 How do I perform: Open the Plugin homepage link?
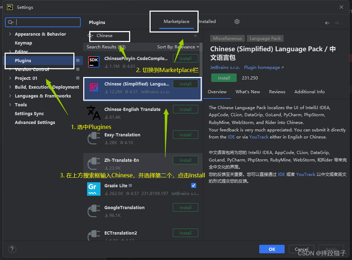(x=264, y=67)
